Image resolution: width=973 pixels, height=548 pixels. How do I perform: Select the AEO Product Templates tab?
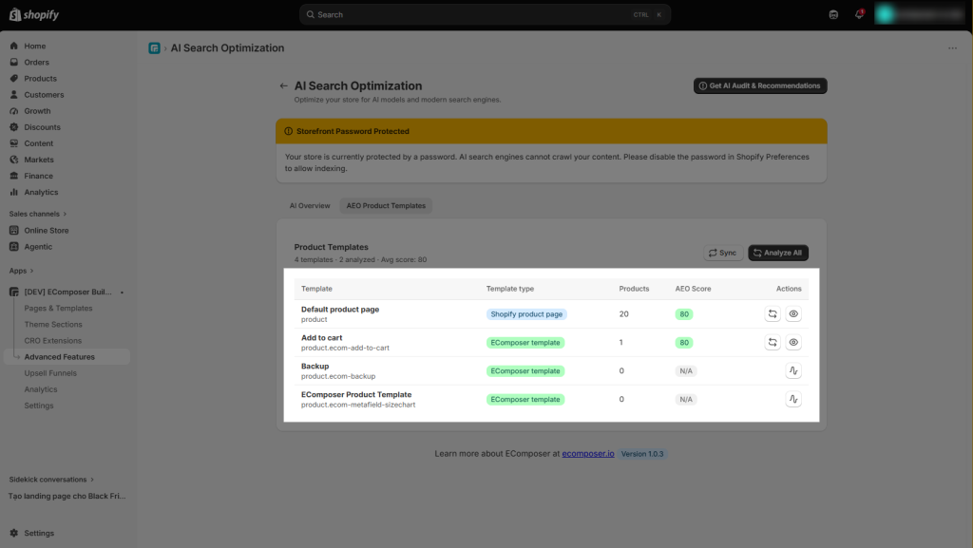(386, 206)
